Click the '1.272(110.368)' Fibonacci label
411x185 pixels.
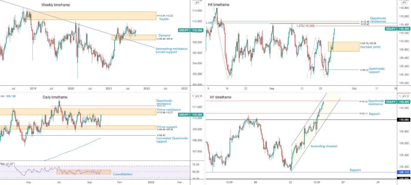pos(305,26)
